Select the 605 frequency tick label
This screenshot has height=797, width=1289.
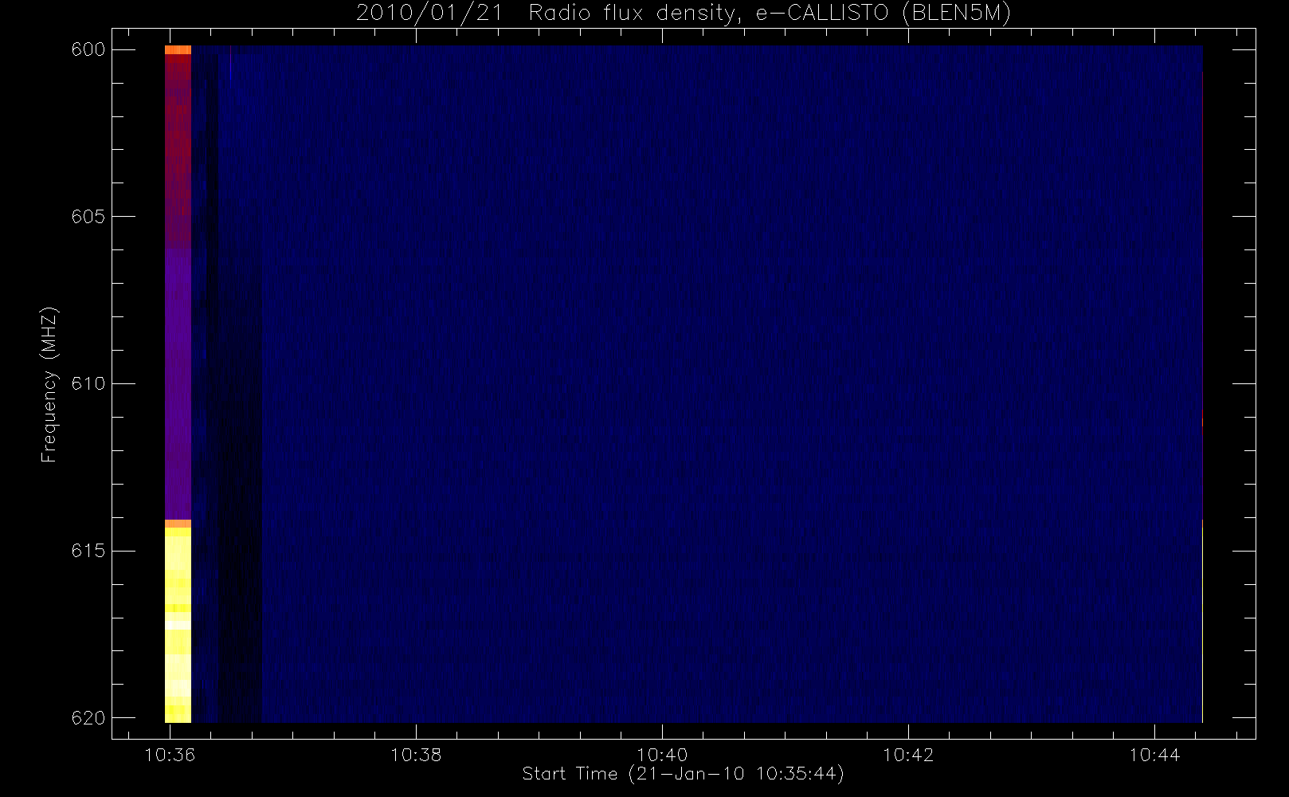tap(88, 217)
